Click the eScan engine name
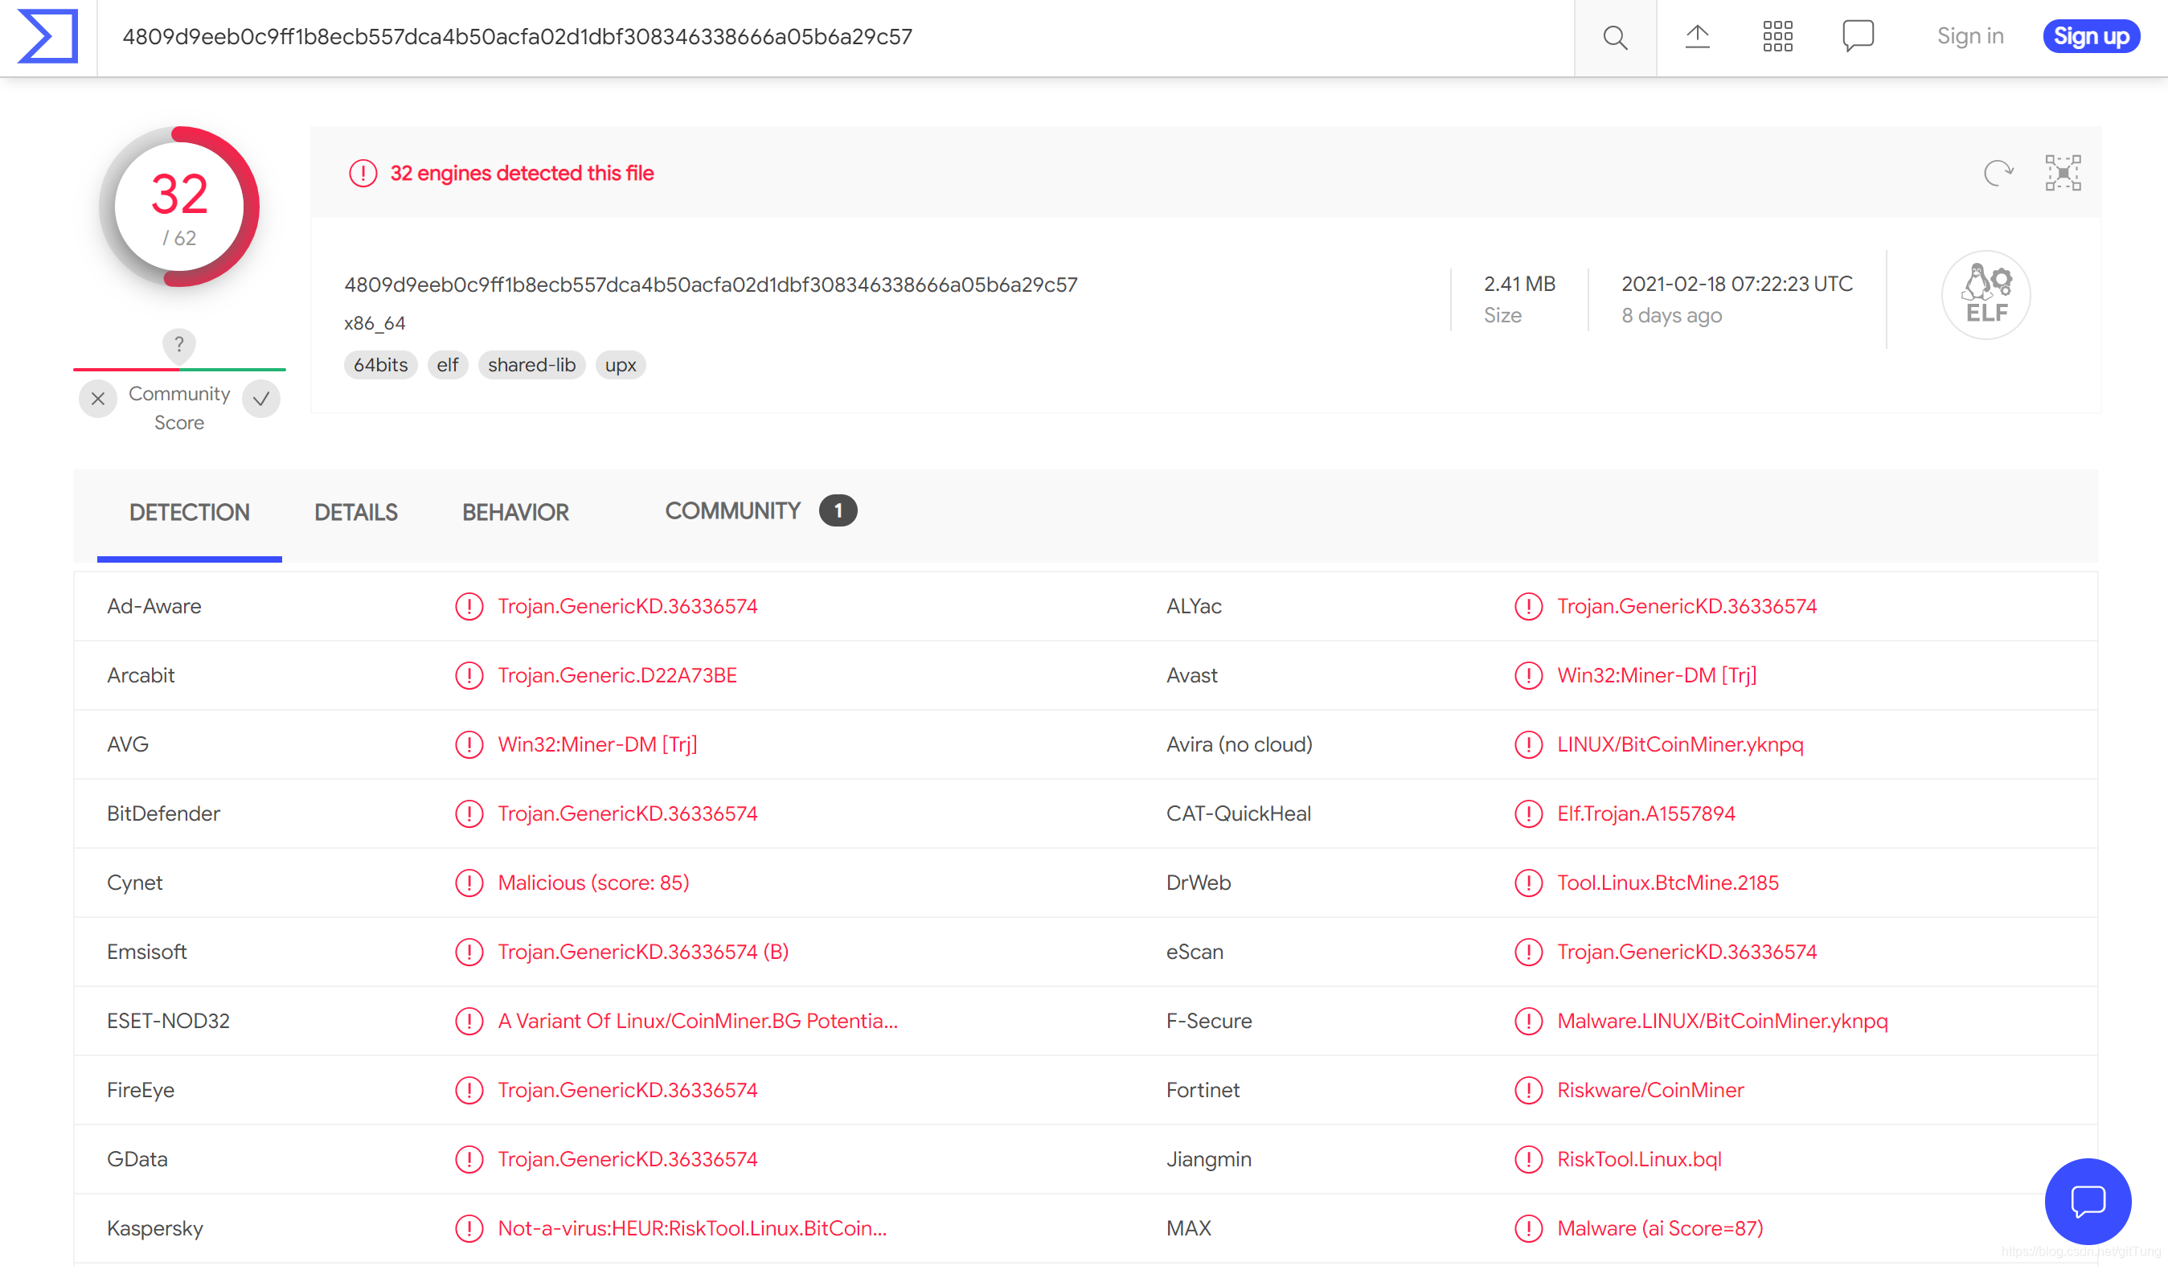 click(x=1194, y=952)
